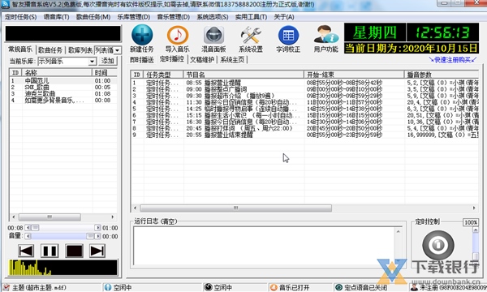Click the progress slider right arrow

pos(97,227)
